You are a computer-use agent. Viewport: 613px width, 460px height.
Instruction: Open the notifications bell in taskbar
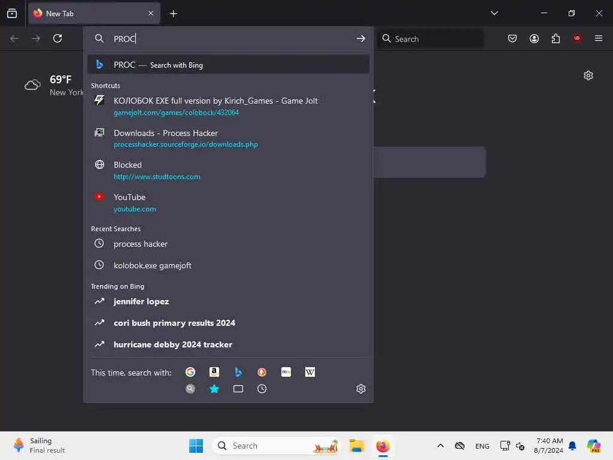coord(572,446)
